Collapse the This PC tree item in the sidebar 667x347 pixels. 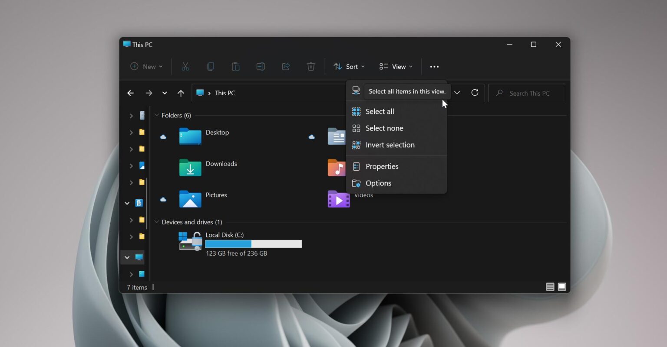(x=127, y=257)
